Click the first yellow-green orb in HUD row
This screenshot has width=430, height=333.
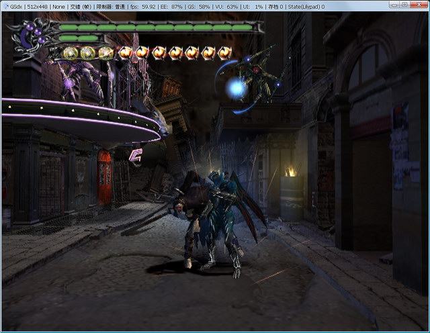click(x=71, y=53)
